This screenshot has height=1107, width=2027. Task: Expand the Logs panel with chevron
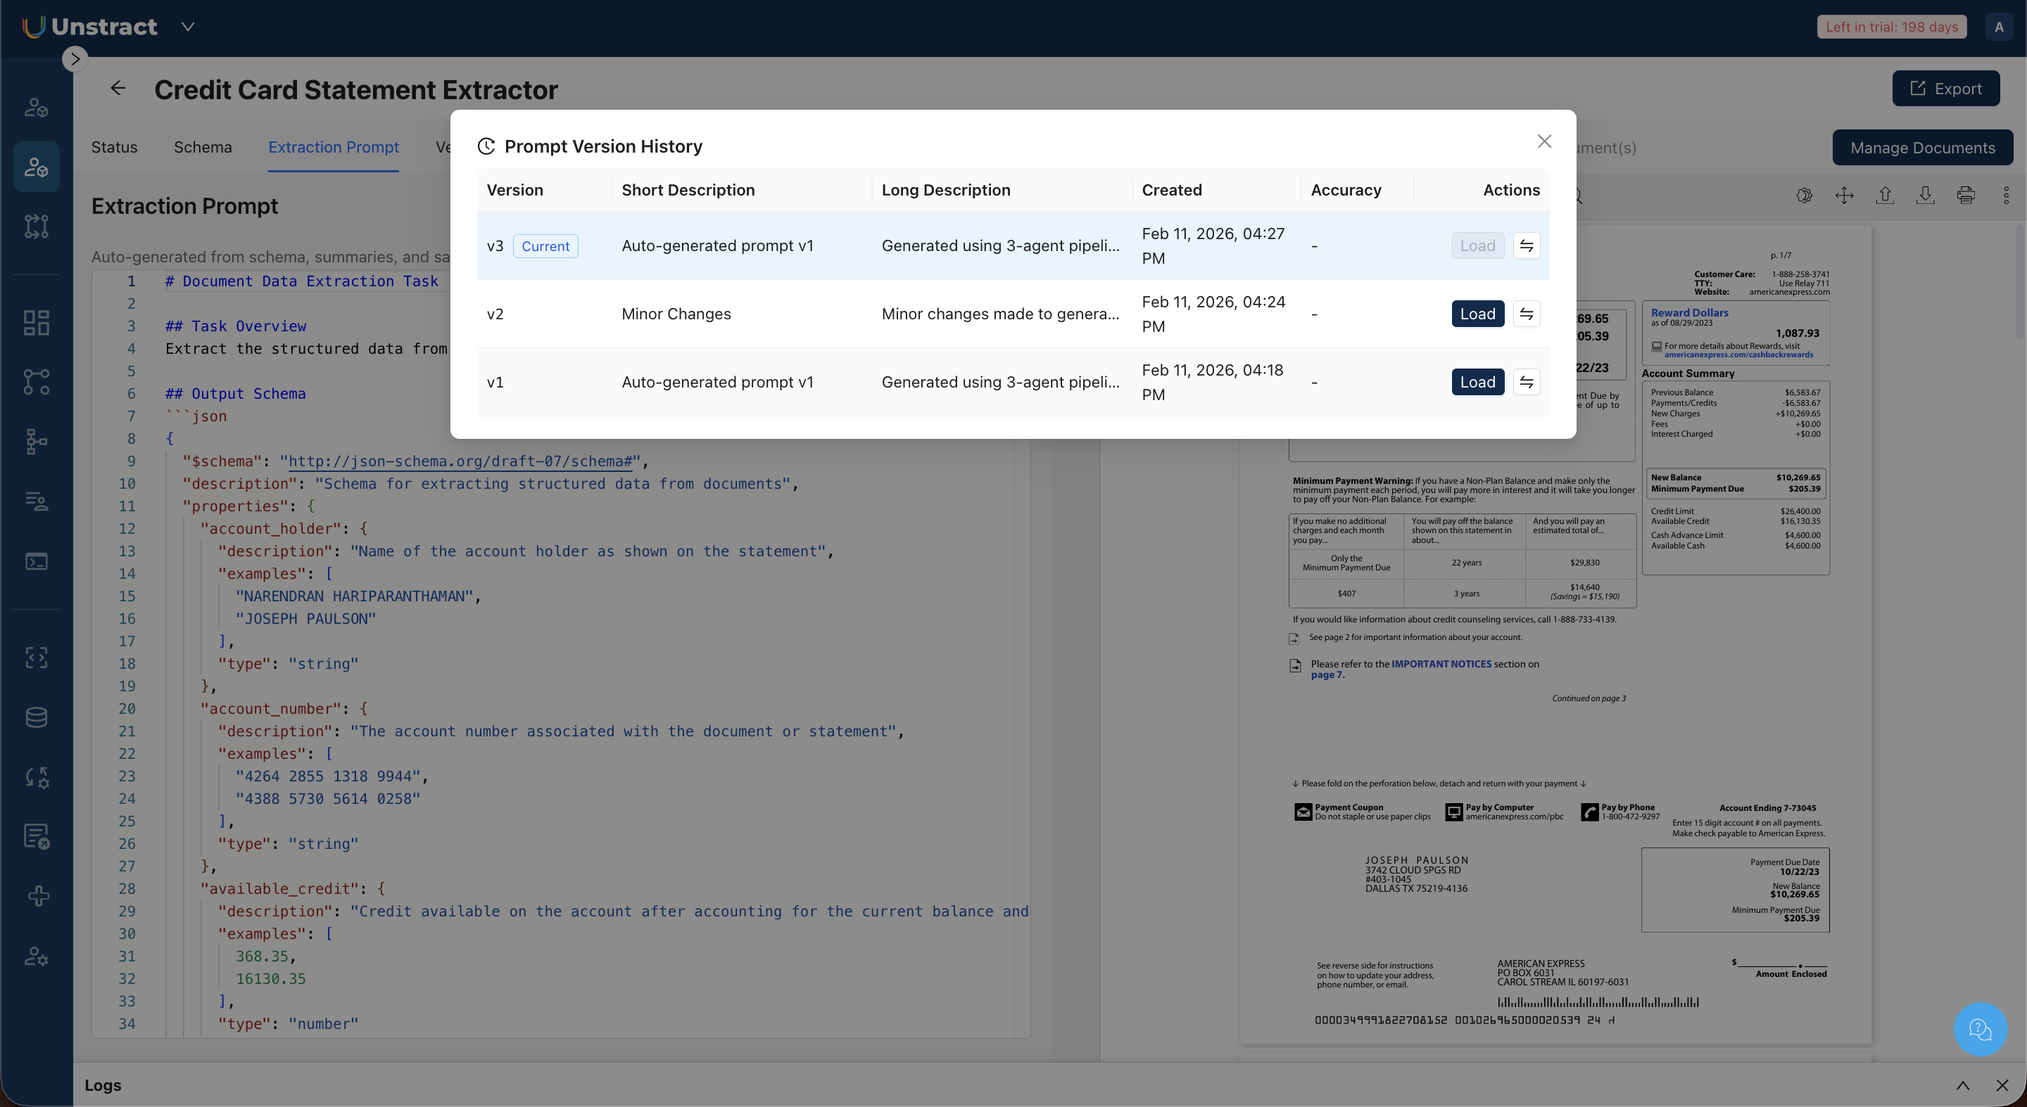(1962, 1085)
